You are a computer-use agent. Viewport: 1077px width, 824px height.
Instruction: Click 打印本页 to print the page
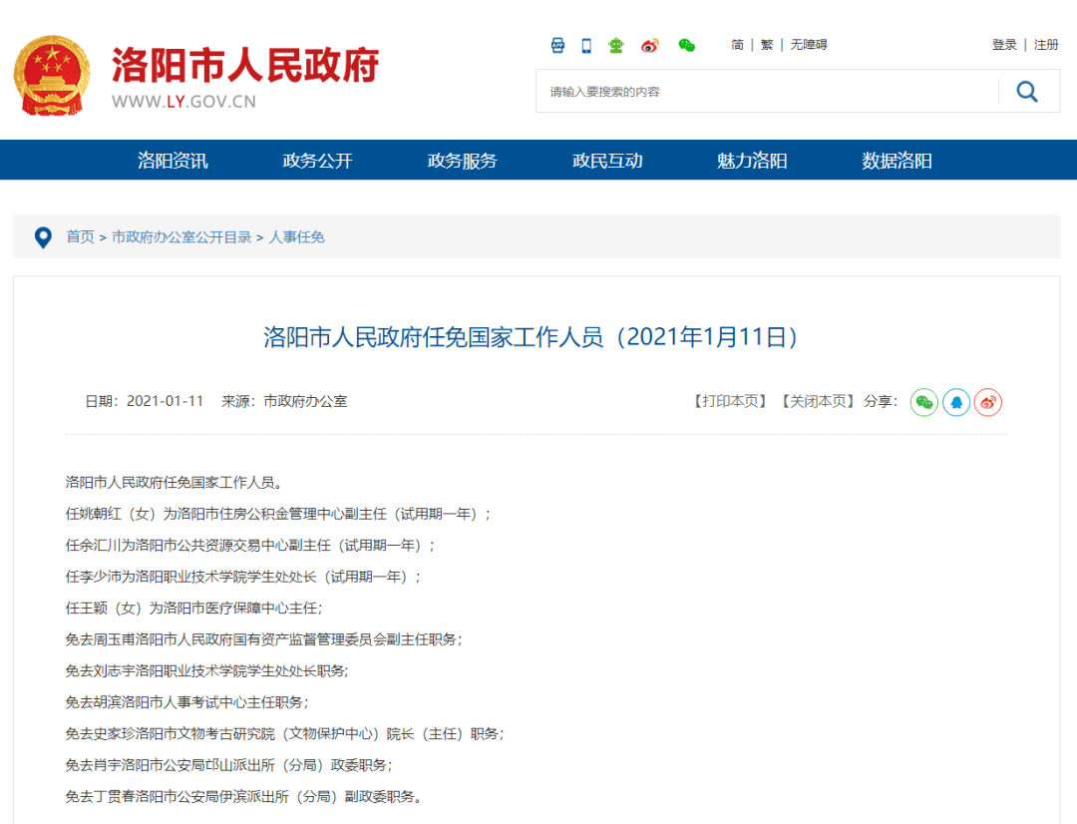click(731, 401)
